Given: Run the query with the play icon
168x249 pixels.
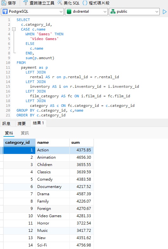Looking at the screenshot, I should coord(164,11).
